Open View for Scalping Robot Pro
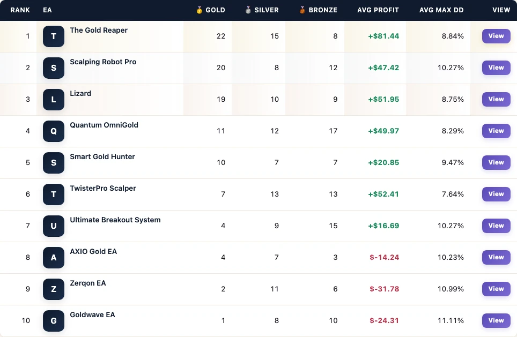The image size is (517, 337). (496, 68)
